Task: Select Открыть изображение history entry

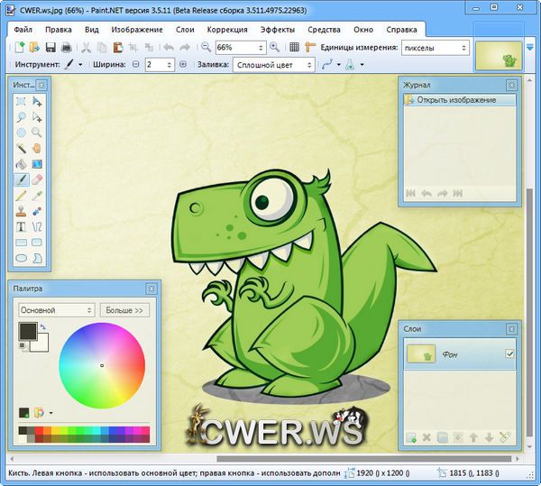Action: (x=460, y=100)
